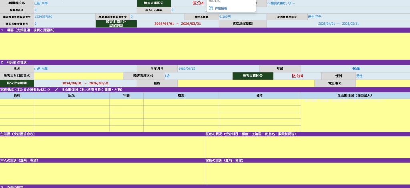Select the 1級 disability grade cell
The image size is (410, 188).
198,76
